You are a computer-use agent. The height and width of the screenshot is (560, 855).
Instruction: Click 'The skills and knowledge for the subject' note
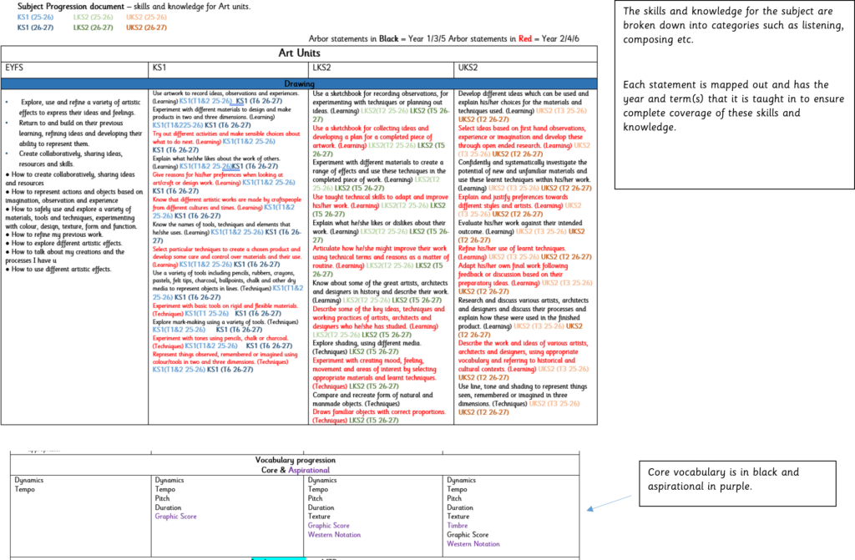[x=733, y=25]
